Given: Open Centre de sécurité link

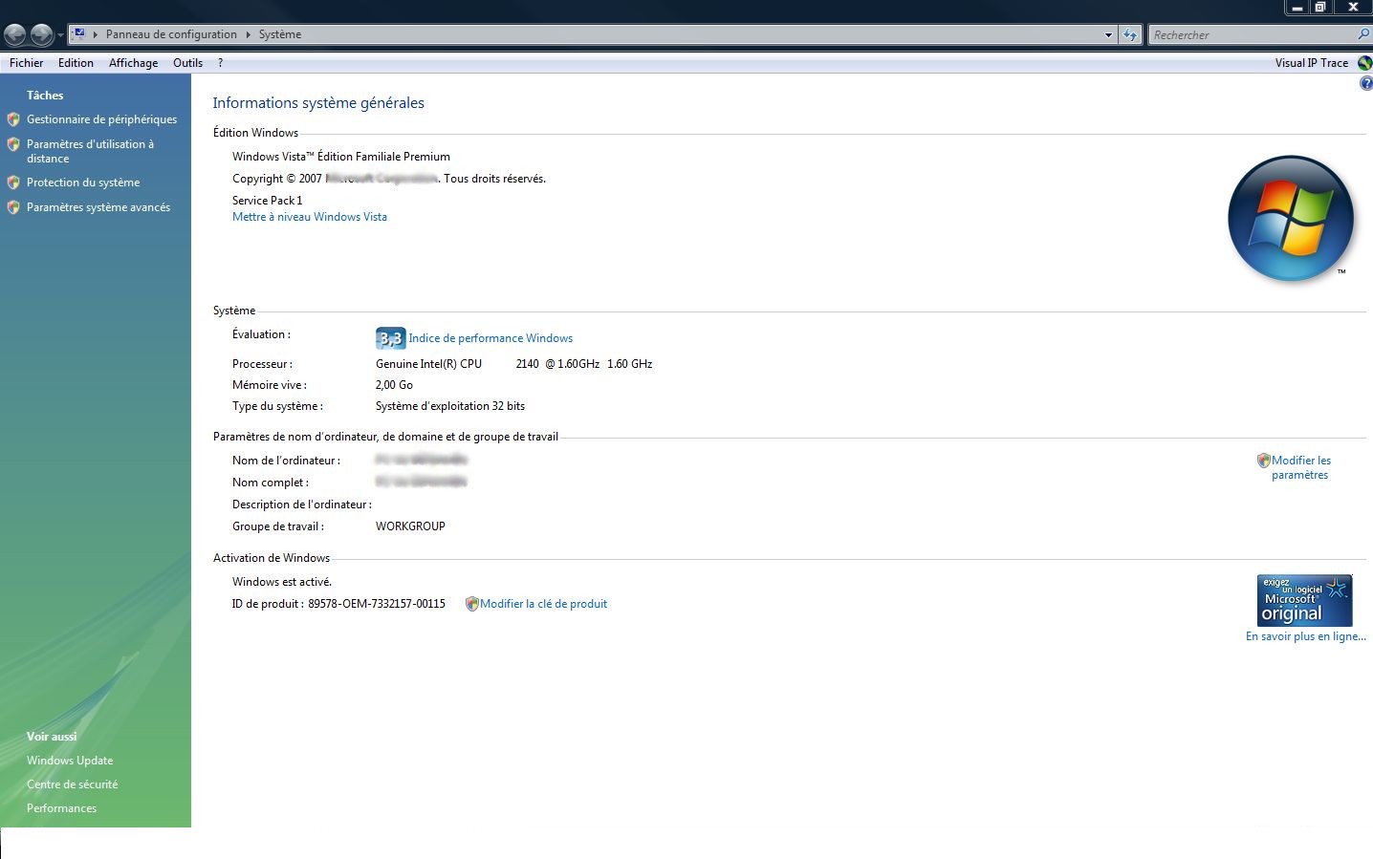Looking at the screenshot, I should [x=73, y=784].
